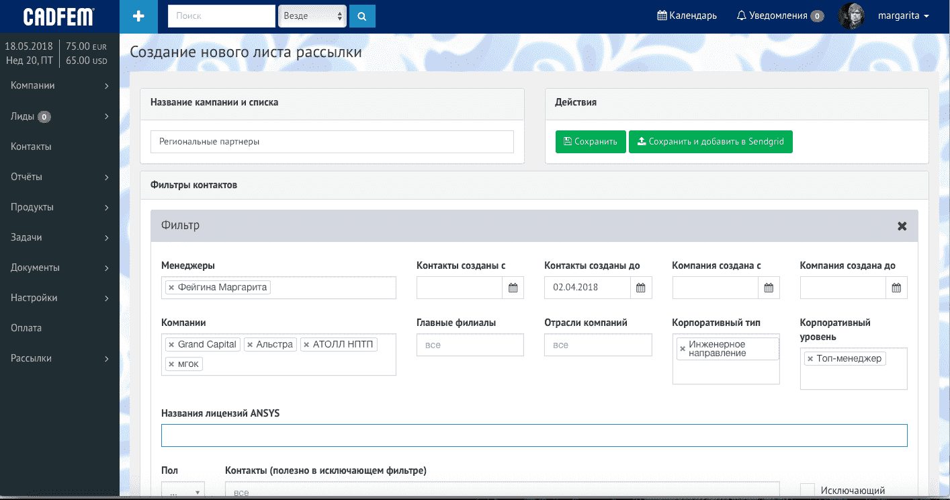Click the date field showing 02.04.2018
The height and width of the screenshot is (500, 950).
tap(587, 288)
